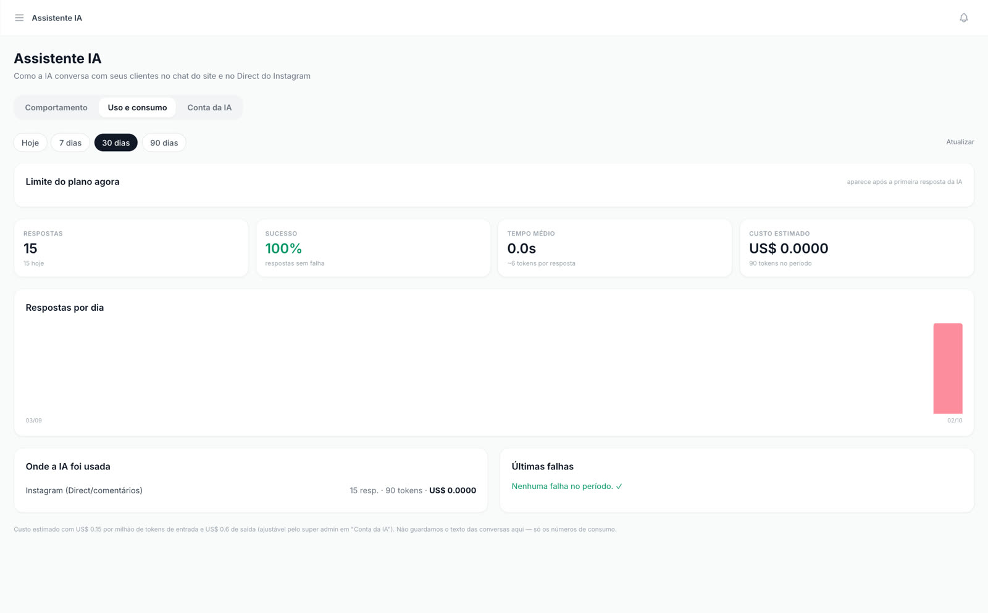
Task: Click the pink bar for 02/10
Action: coord(947,368)
